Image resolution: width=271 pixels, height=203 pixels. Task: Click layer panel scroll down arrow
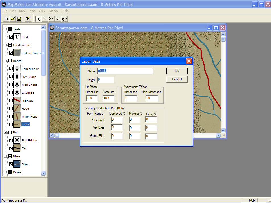(43, 173)
